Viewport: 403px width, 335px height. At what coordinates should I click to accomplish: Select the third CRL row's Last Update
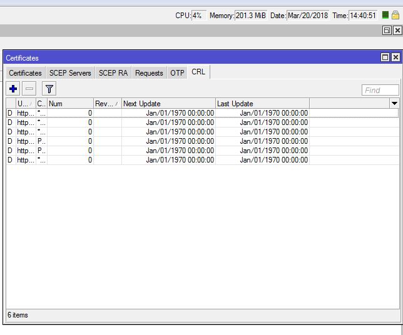tap(273, 132)
